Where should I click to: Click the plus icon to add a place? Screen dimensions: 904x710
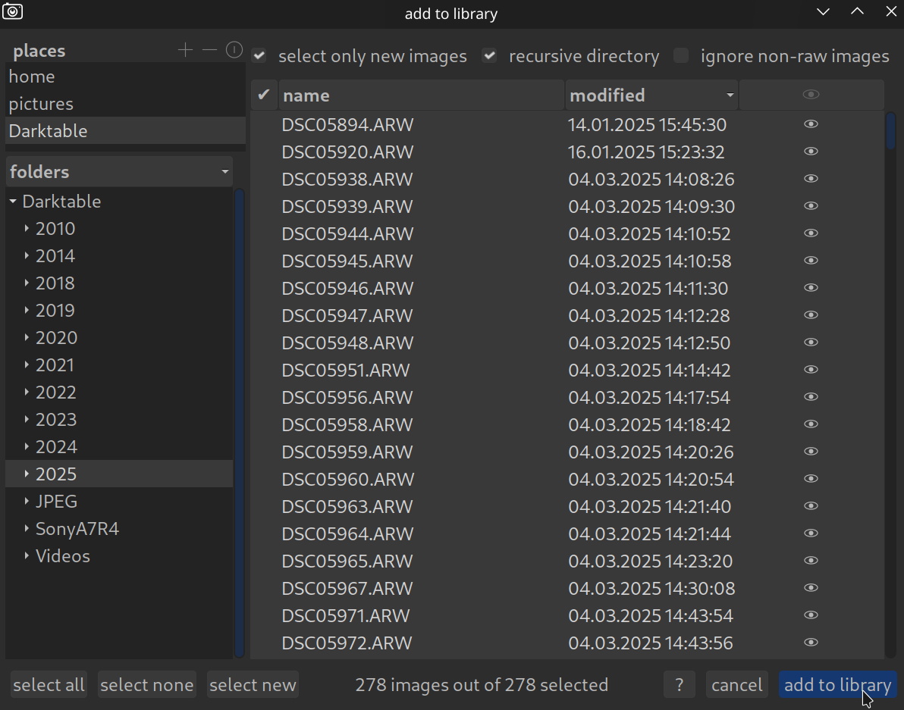[185, 51]
